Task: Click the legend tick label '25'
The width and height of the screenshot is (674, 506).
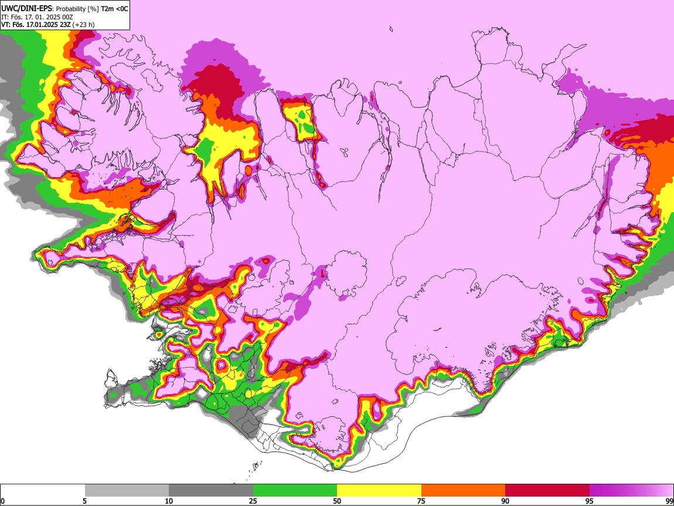Action: pyautogui.click(x=253, y=501)
